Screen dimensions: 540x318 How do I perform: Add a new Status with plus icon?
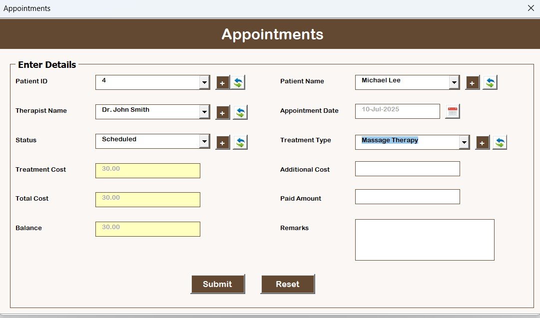(x=222, y=142)
